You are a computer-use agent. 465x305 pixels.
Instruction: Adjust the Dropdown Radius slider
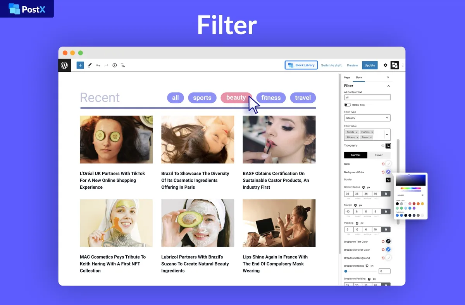click(360, 271)
